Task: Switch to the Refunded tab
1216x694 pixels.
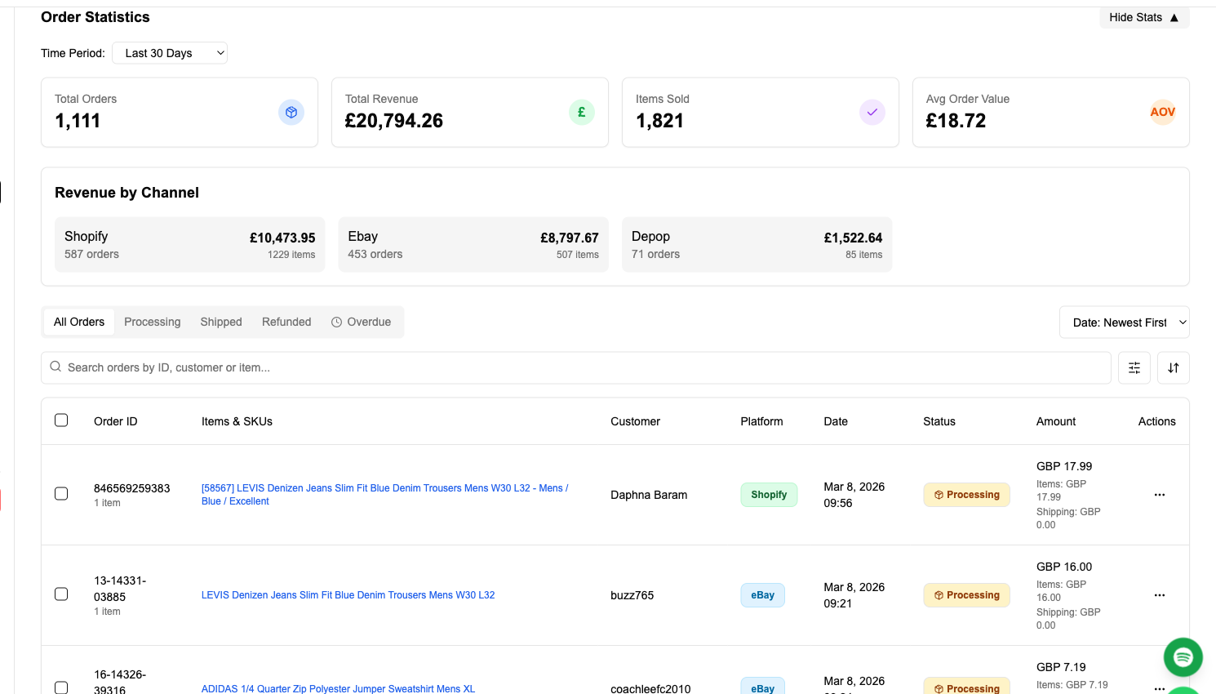Action: 286,322
